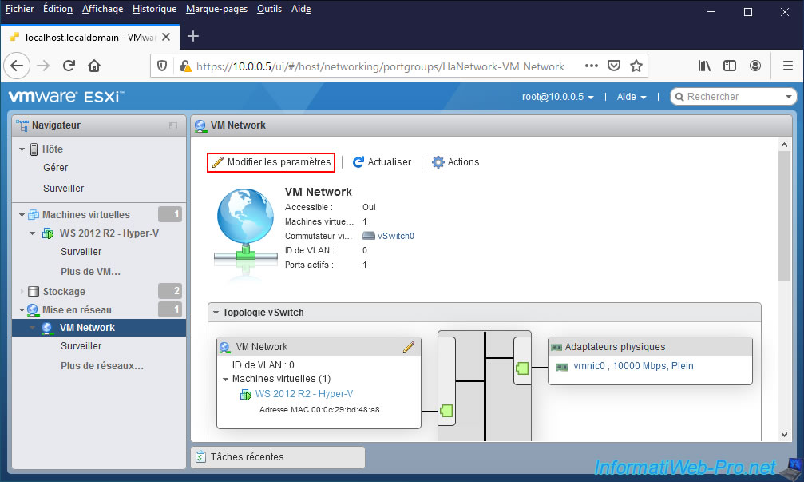804x482 pixels.
Task: Click the insecure connection padlock icon
Action: (185, 66)
